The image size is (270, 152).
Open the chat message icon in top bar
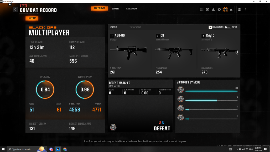(207, 10)
